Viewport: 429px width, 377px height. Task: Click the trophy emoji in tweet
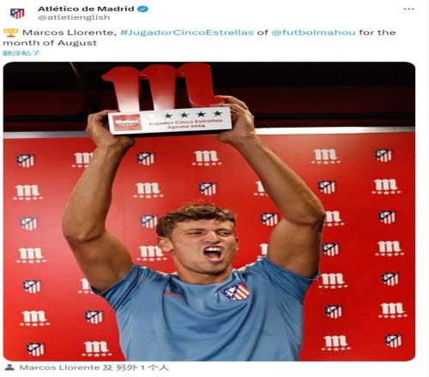(11, 33)
